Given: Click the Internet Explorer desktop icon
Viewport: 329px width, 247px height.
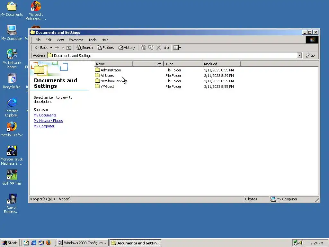Looking at the screenshot, I should coord(12,107).
